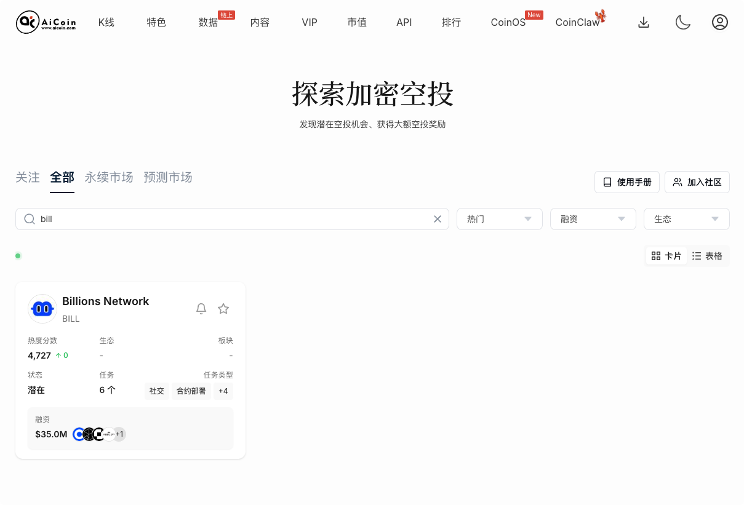The image size is (744, 505).
Task: Switch to the 永续市场 tab
Action: (x=109, y=177)
